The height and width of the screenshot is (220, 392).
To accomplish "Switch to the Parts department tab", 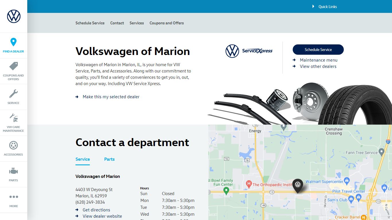I will (x=109, y=159).
